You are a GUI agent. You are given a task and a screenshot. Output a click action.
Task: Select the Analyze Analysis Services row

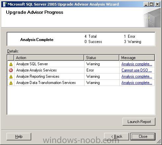(x=81, y=70)
